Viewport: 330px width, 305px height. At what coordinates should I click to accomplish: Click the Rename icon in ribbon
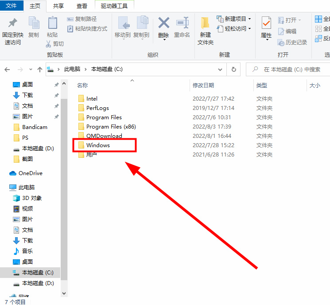pos(182,24)
